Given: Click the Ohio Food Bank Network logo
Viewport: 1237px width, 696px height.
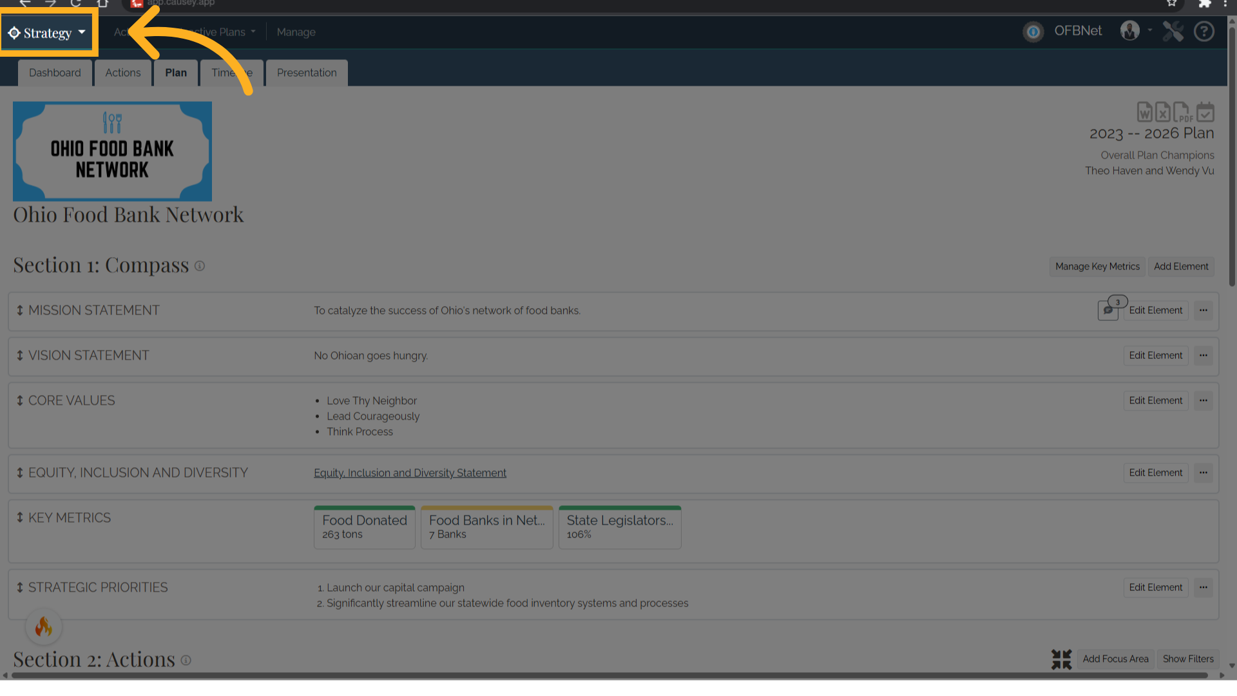Looking at the screenshot, I should (x=112, y=151).
